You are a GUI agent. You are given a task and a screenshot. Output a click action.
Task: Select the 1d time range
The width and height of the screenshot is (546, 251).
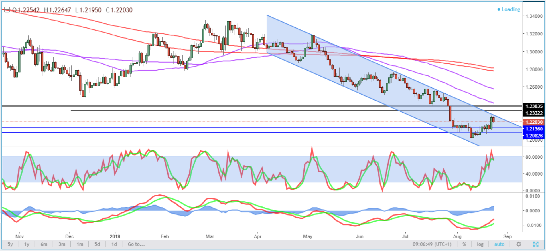(x=114, y=244)
